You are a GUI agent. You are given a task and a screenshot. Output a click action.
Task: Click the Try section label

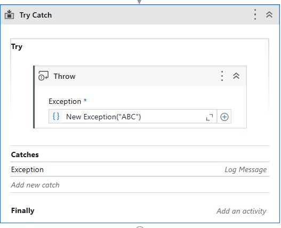coord(17,47)
